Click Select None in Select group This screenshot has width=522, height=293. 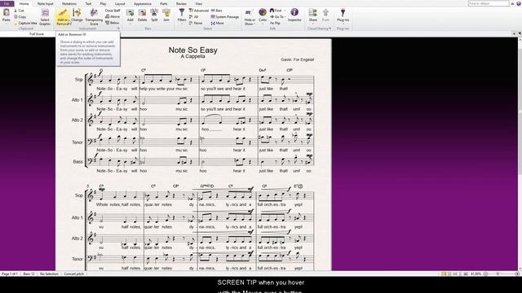(x=196, y=23)
